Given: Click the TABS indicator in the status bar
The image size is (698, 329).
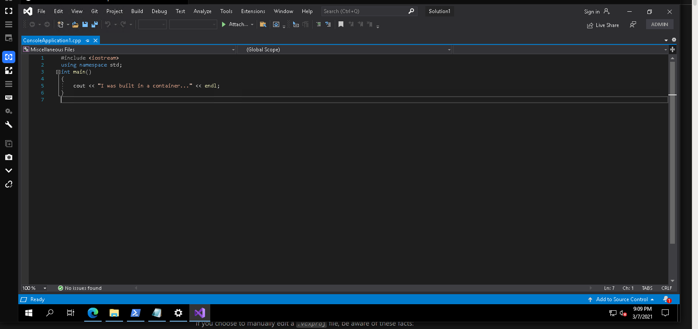Looking at the screenshot, I should (647, 288).
